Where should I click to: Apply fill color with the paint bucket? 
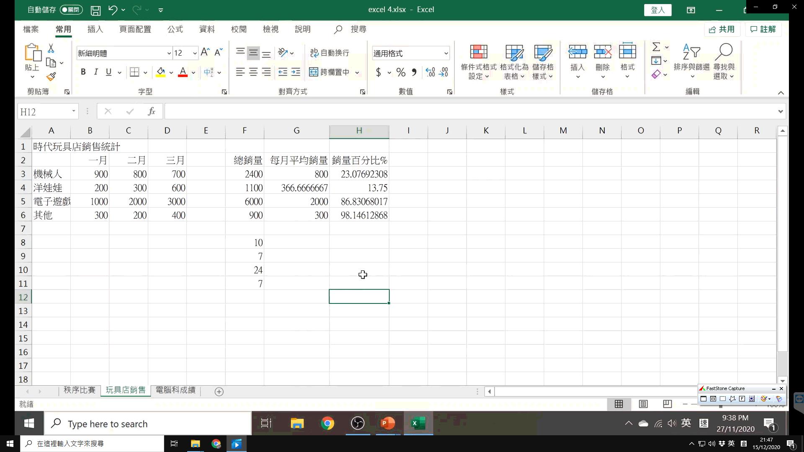[161, 72]
